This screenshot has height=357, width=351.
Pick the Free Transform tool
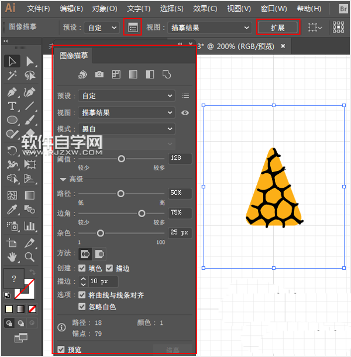pos(30,164)
